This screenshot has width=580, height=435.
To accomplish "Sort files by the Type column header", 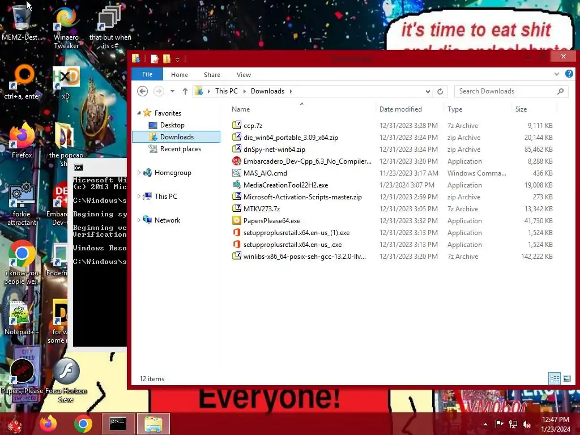I will click(x=478, y=109).
